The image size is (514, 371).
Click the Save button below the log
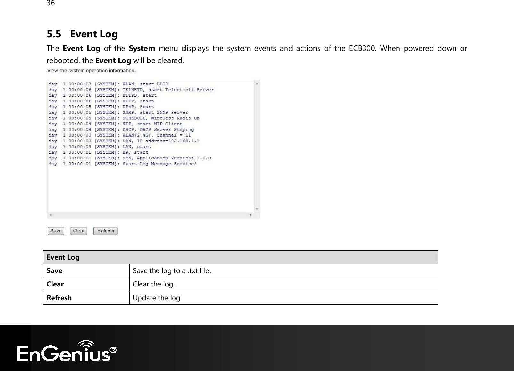click(56, 231)
